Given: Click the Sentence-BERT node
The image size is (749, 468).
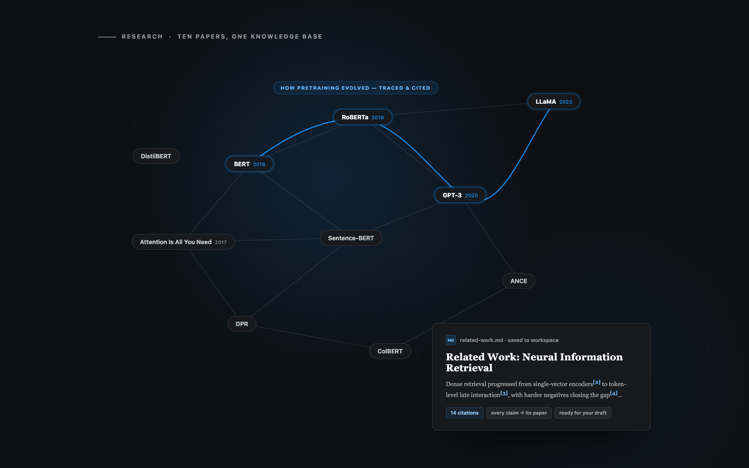Looking at the screenshot, I should pos(351,238).
